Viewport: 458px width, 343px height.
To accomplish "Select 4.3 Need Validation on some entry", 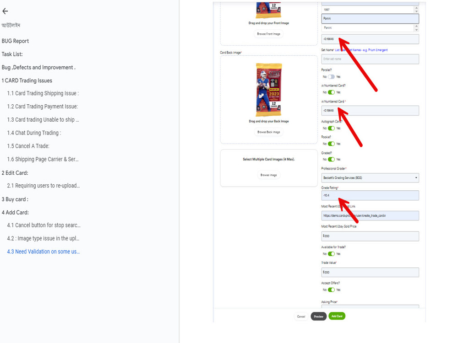I will 44,252.
